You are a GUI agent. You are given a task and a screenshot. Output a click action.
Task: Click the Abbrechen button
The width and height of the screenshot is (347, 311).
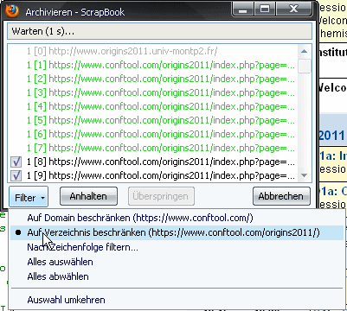(x=281, y=196)
